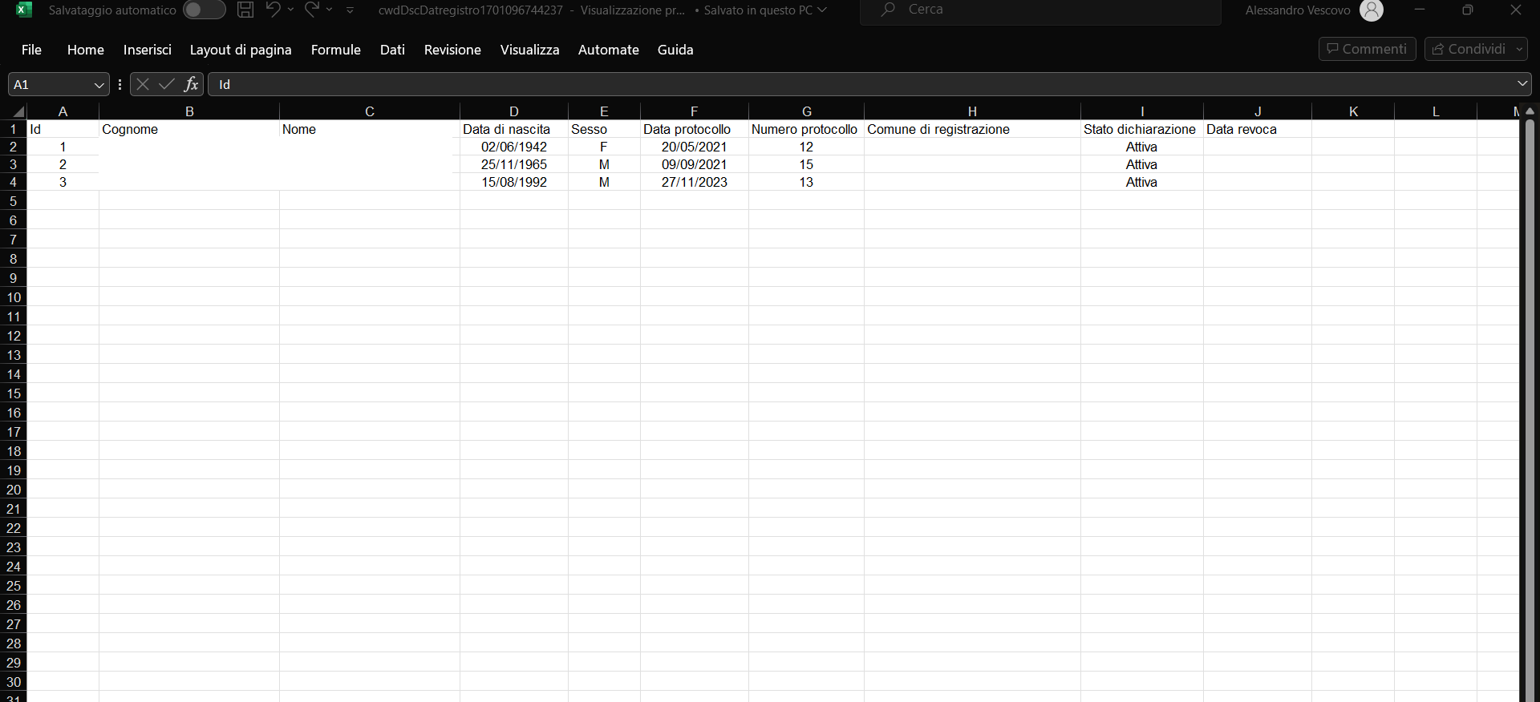Open the Customize Quick Access Toolbar dropdown
The height and width of the screenshot is (702, 1540).
pos(351,10)
